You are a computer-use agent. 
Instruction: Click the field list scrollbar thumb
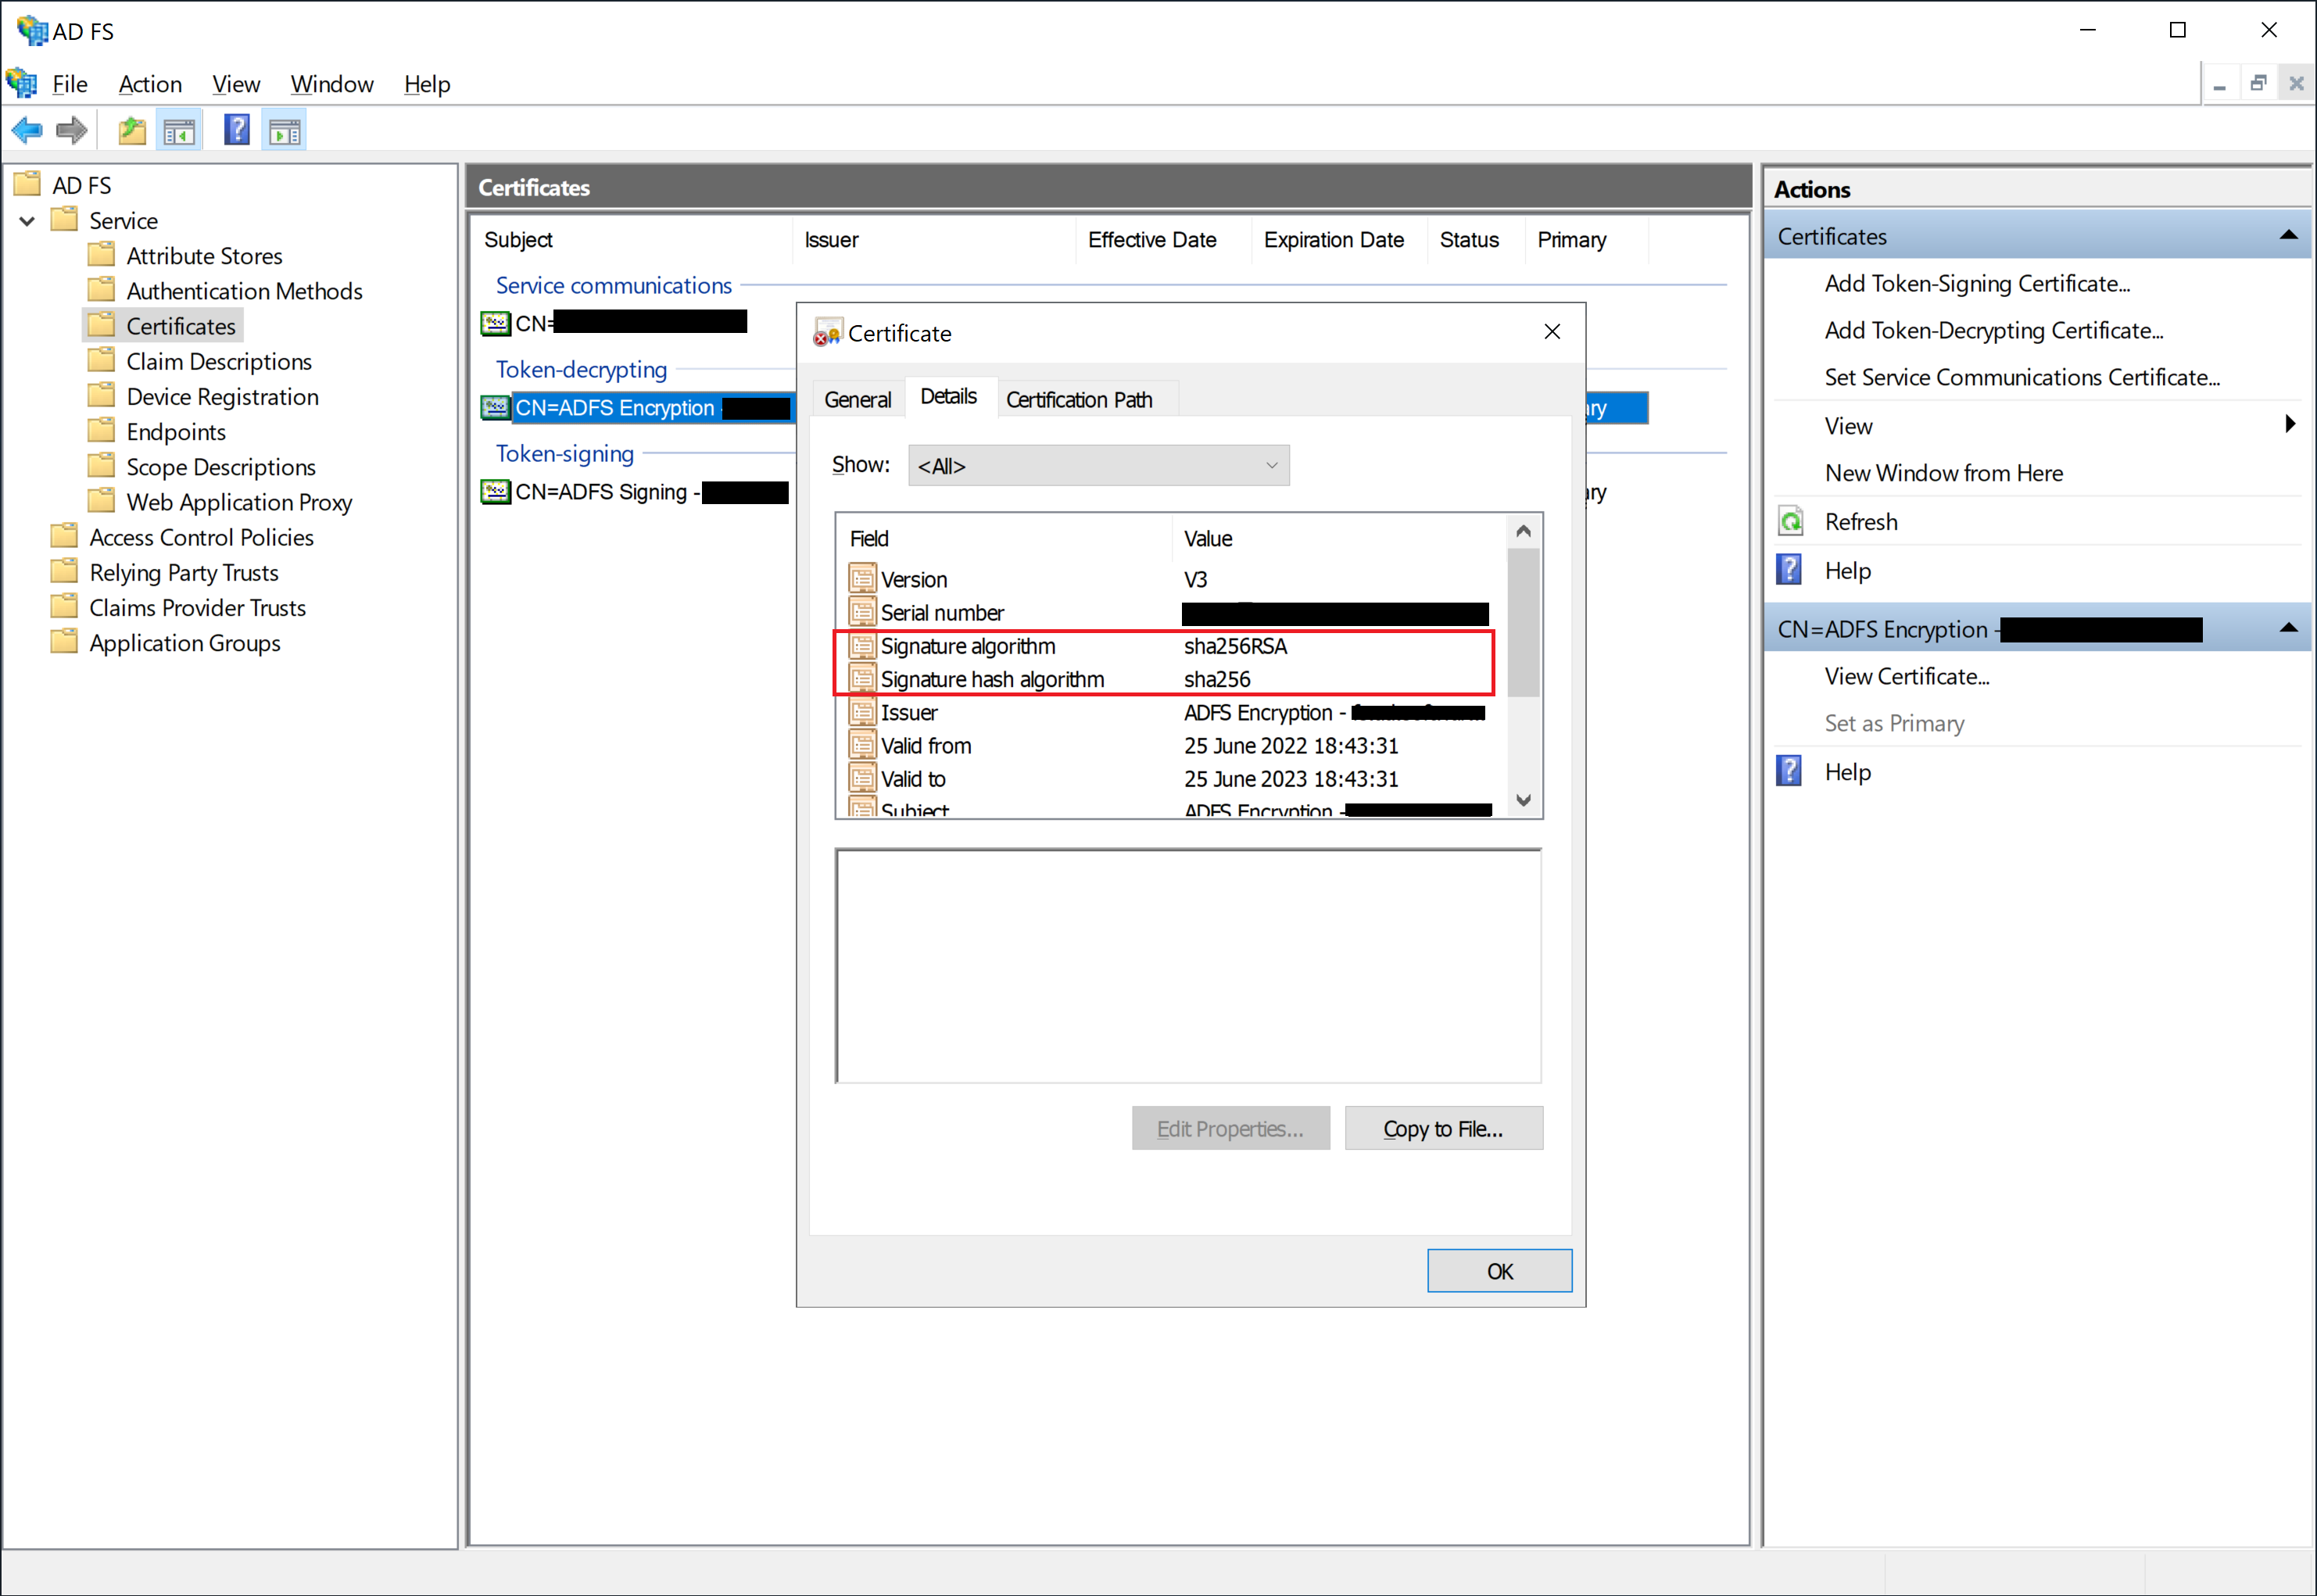(x=1523, y=623)
